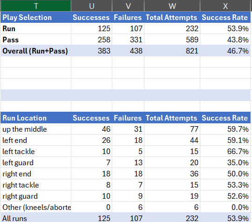Click 'Successes' header in Play Selection table
Image resolution: width=252 pixels, height=222 pixels.
point(92,17)
